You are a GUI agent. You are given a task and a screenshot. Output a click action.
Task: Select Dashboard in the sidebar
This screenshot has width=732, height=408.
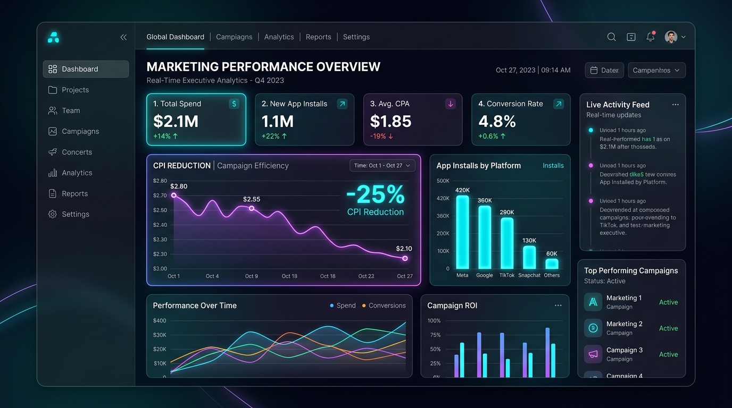86,69
